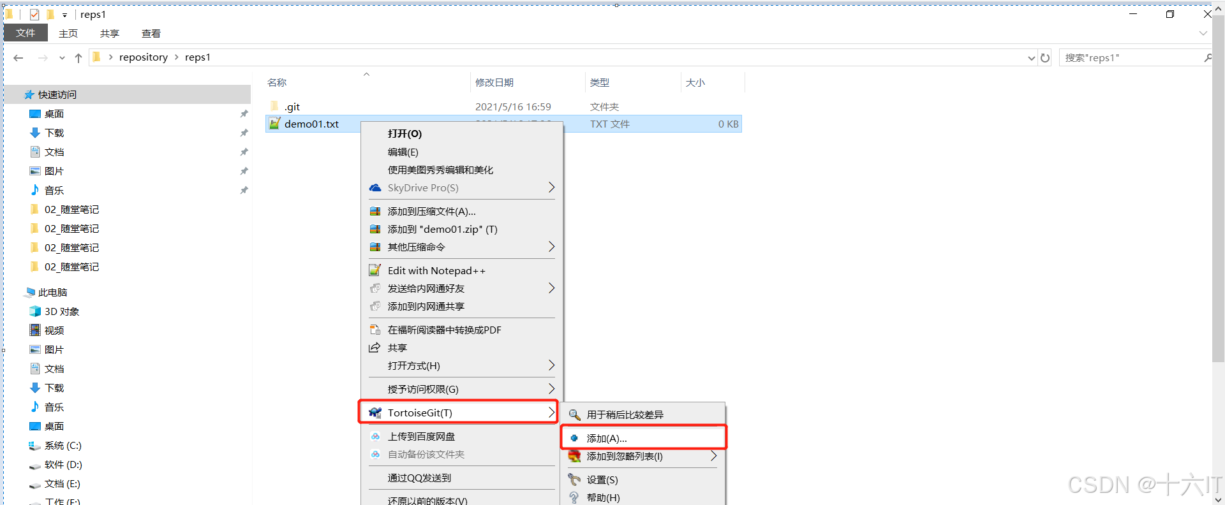Click the repository breadcrumb in address bar
Screen dimensions: 1225x505
tap(144, 57)
